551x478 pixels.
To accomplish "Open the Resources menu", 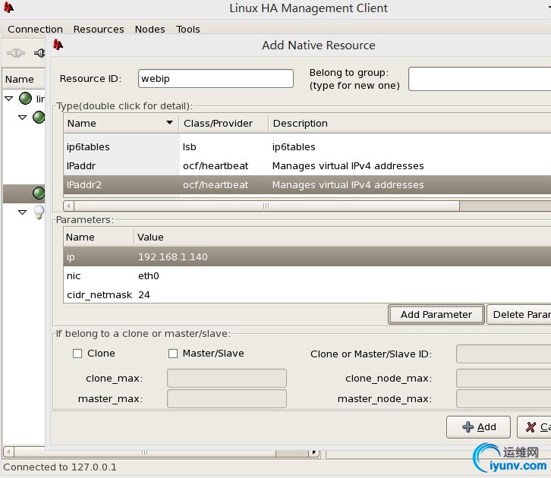I will pos(99,29).
